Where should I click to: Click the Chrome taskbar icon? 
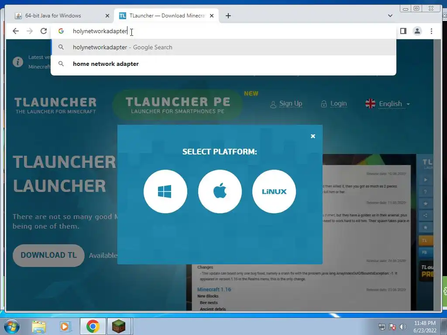[x=93, y=326]
